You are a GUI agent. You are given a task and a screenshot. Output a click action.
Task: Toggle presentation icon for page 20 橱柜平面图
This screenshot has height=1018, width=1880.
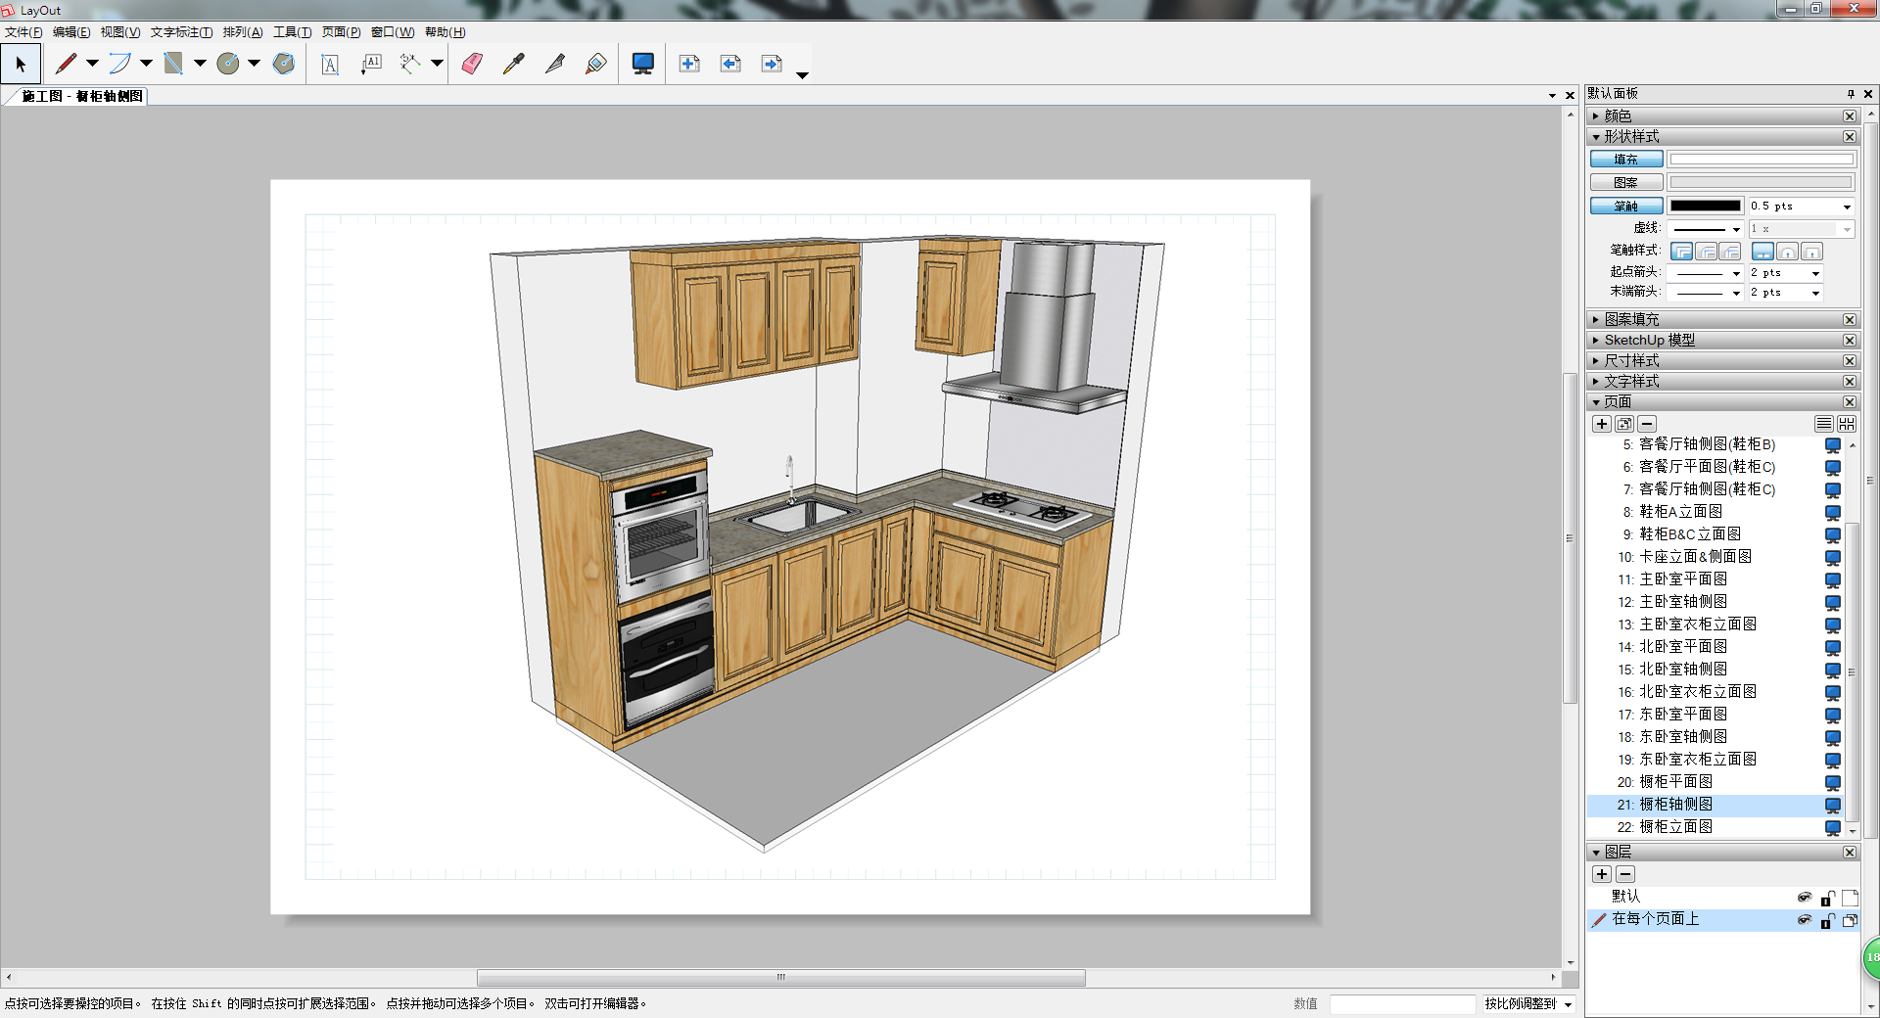click(1833, 782)
